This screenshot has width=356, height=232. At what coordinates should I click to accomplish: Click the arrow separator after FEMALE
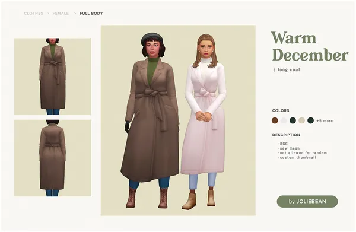click(x=75, y=14)
